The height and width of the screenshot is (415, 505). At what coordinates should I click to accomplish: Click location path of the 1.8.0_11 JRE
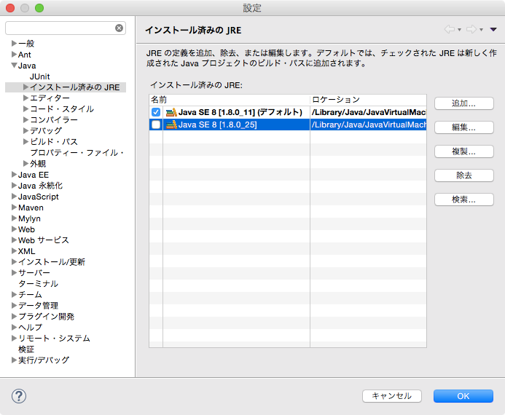click(x=369, y=112)
